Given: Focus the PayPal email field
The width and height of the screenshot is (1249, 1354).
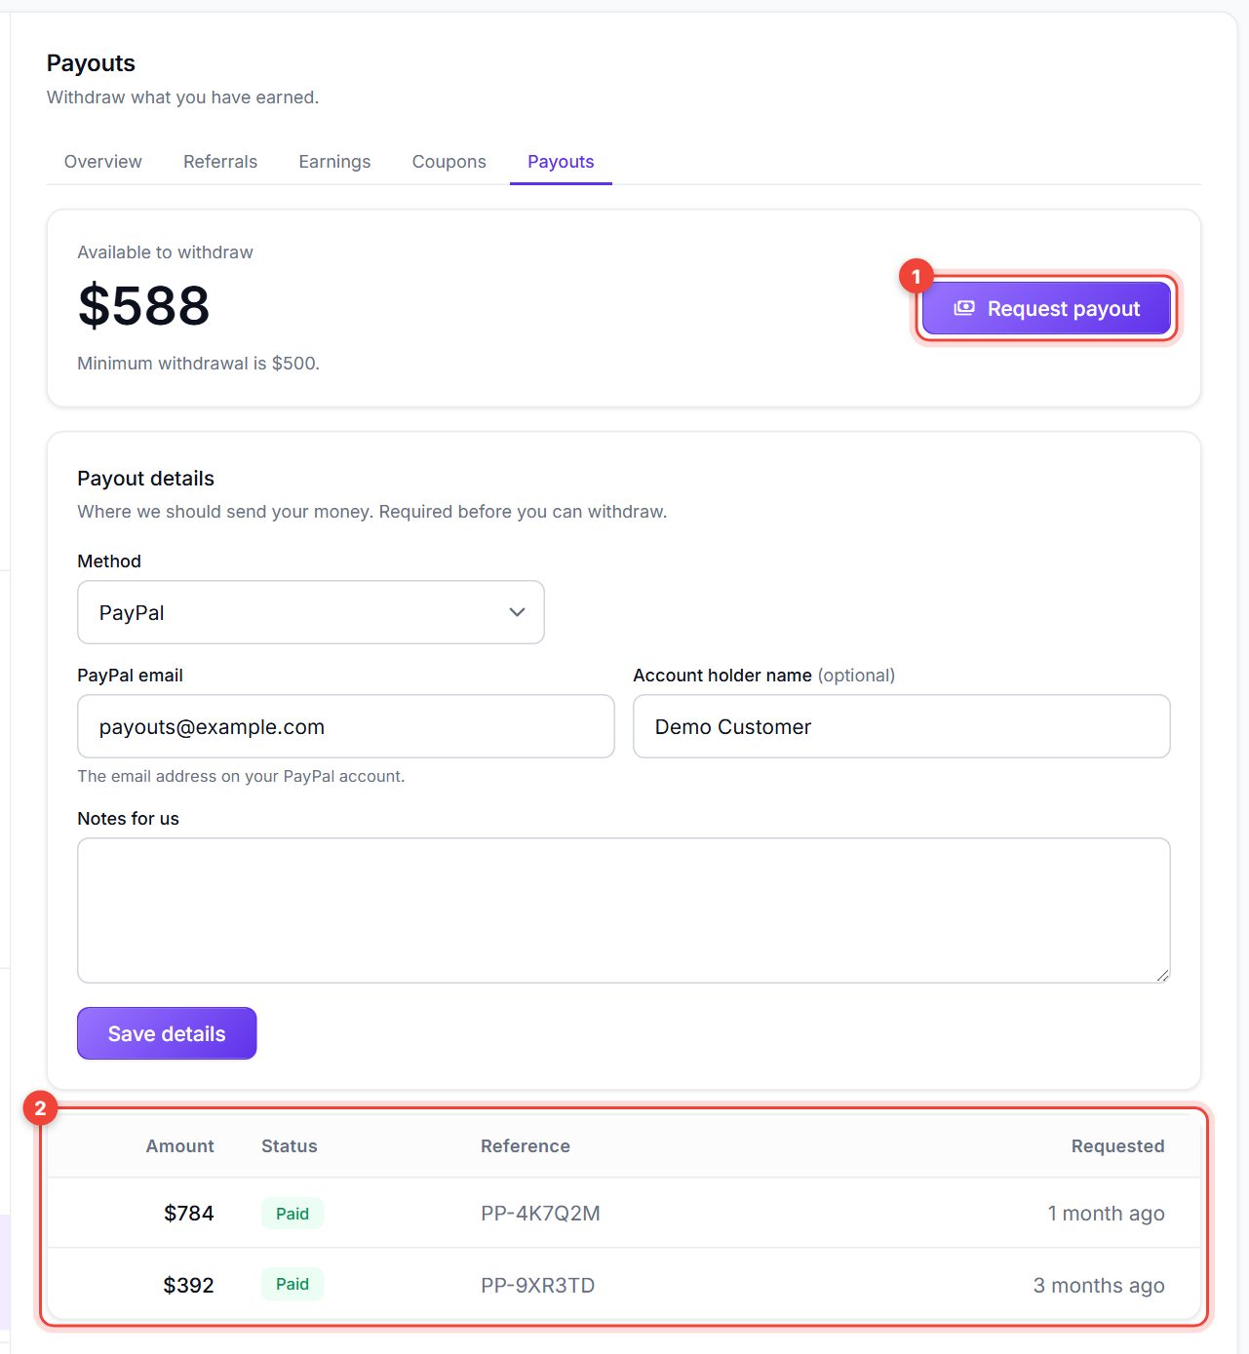Looking at the screenshot, I should tap(346, 726).
